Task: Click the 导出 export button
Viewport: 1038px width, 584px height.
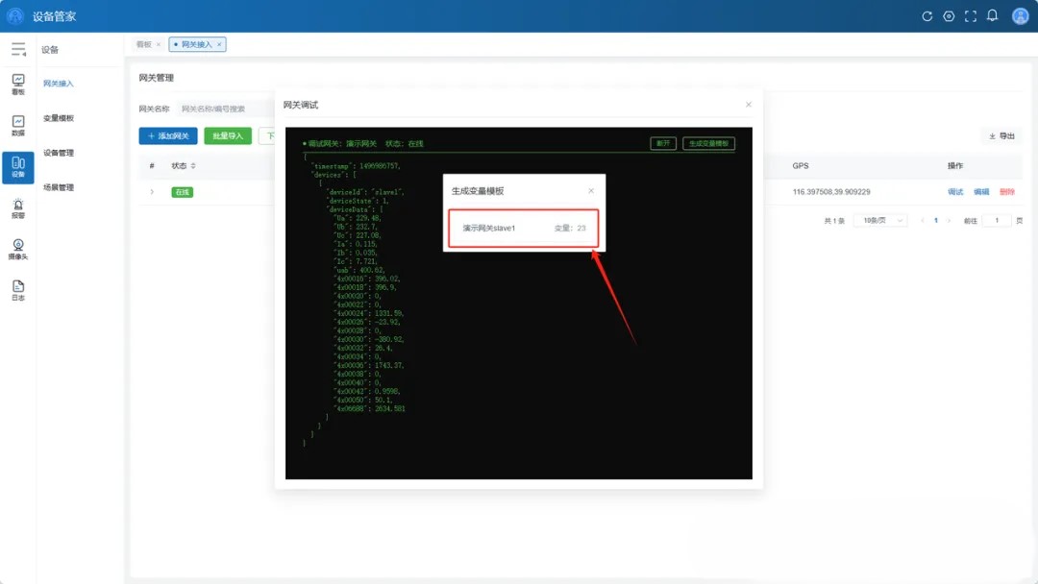Action: click(1001, 135)
